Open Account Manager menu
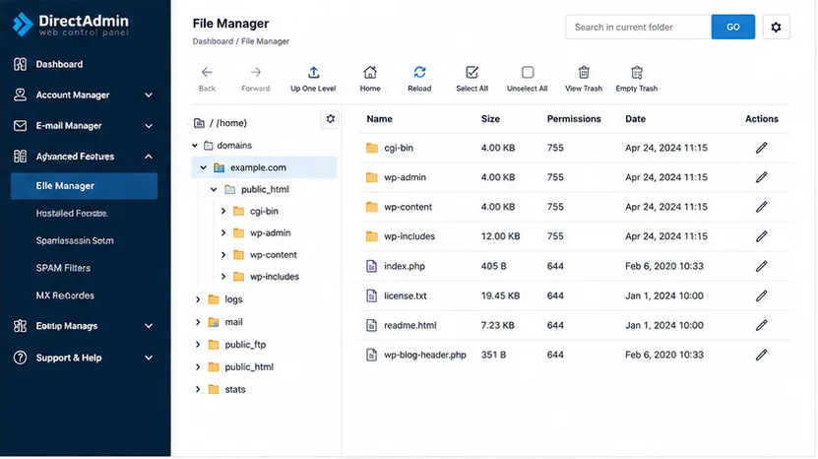 click(73, 95)
